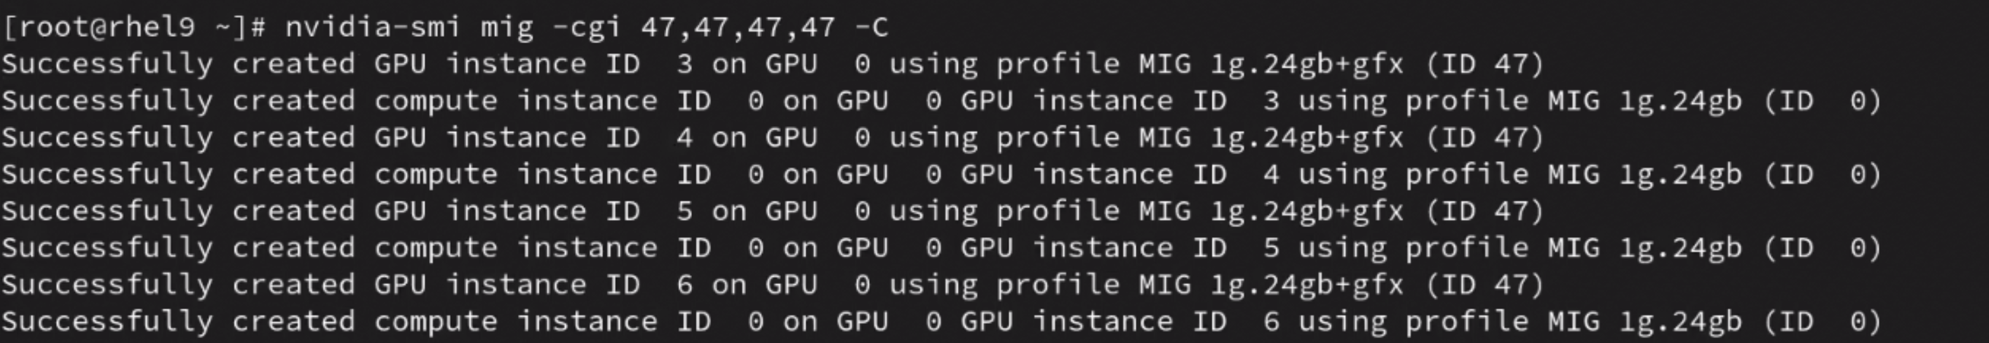The image size is (1989, 343).
Task: Click the last 'Successfully' word in the output
Action: tap(107, 322)
